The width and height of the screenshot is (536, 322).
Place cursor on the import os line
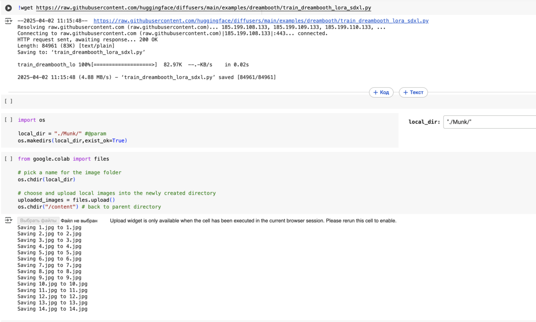coord(32,120)
